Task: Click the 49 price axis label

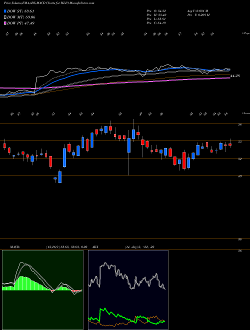Action: pos(239,176)
